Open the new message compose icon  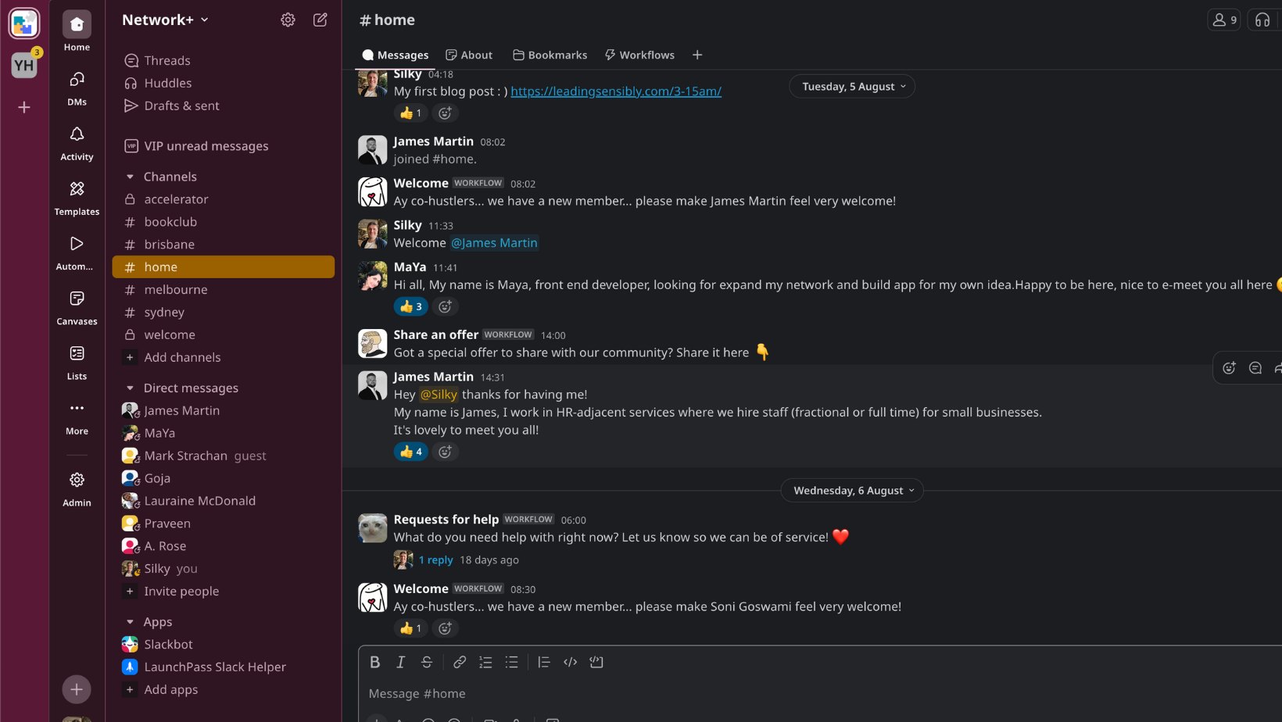tap(320, 20)
